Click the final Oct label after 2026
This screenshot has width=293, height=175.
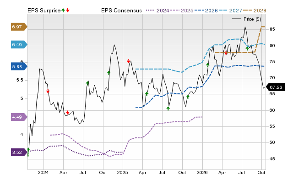click(261, 172)
